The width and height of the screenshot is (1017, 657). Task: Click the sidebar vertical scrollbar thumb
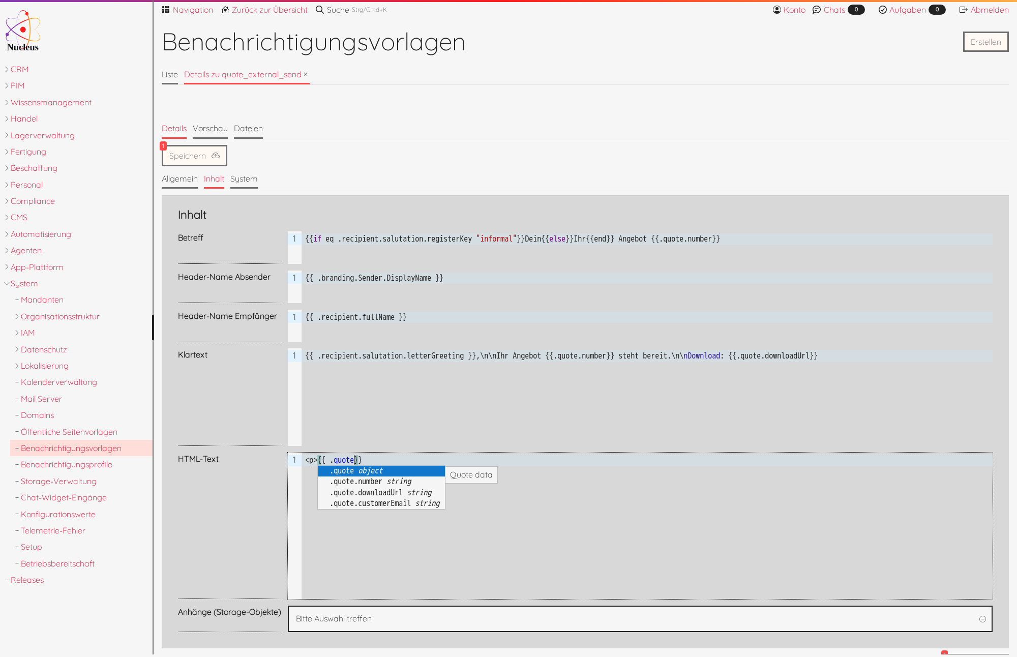[x=153, y=327]
